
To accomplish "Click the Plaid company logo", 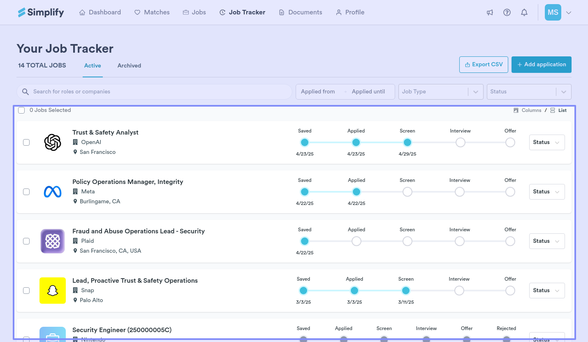I will tap(53, 241).
